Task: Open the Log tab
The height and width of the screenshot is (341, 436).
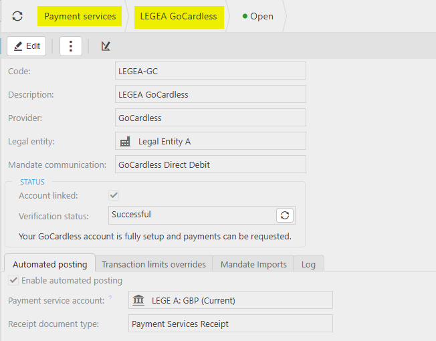Action: [x=308, y=264]
